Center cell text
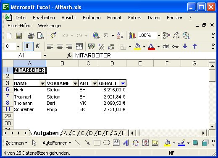This screenshot has height=158, width=218. (x=60, y=47)
